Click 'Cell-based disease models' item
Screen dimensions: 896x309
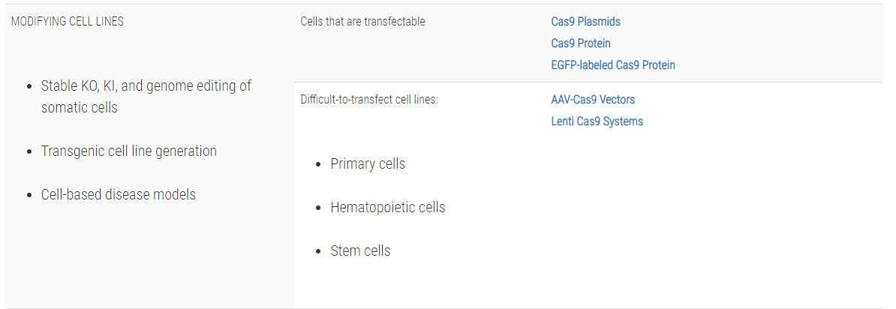point(118,195)
